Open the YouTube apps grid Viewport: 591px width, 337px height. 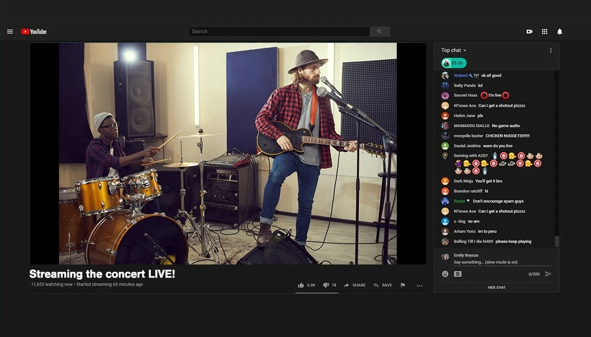(545, 32)
